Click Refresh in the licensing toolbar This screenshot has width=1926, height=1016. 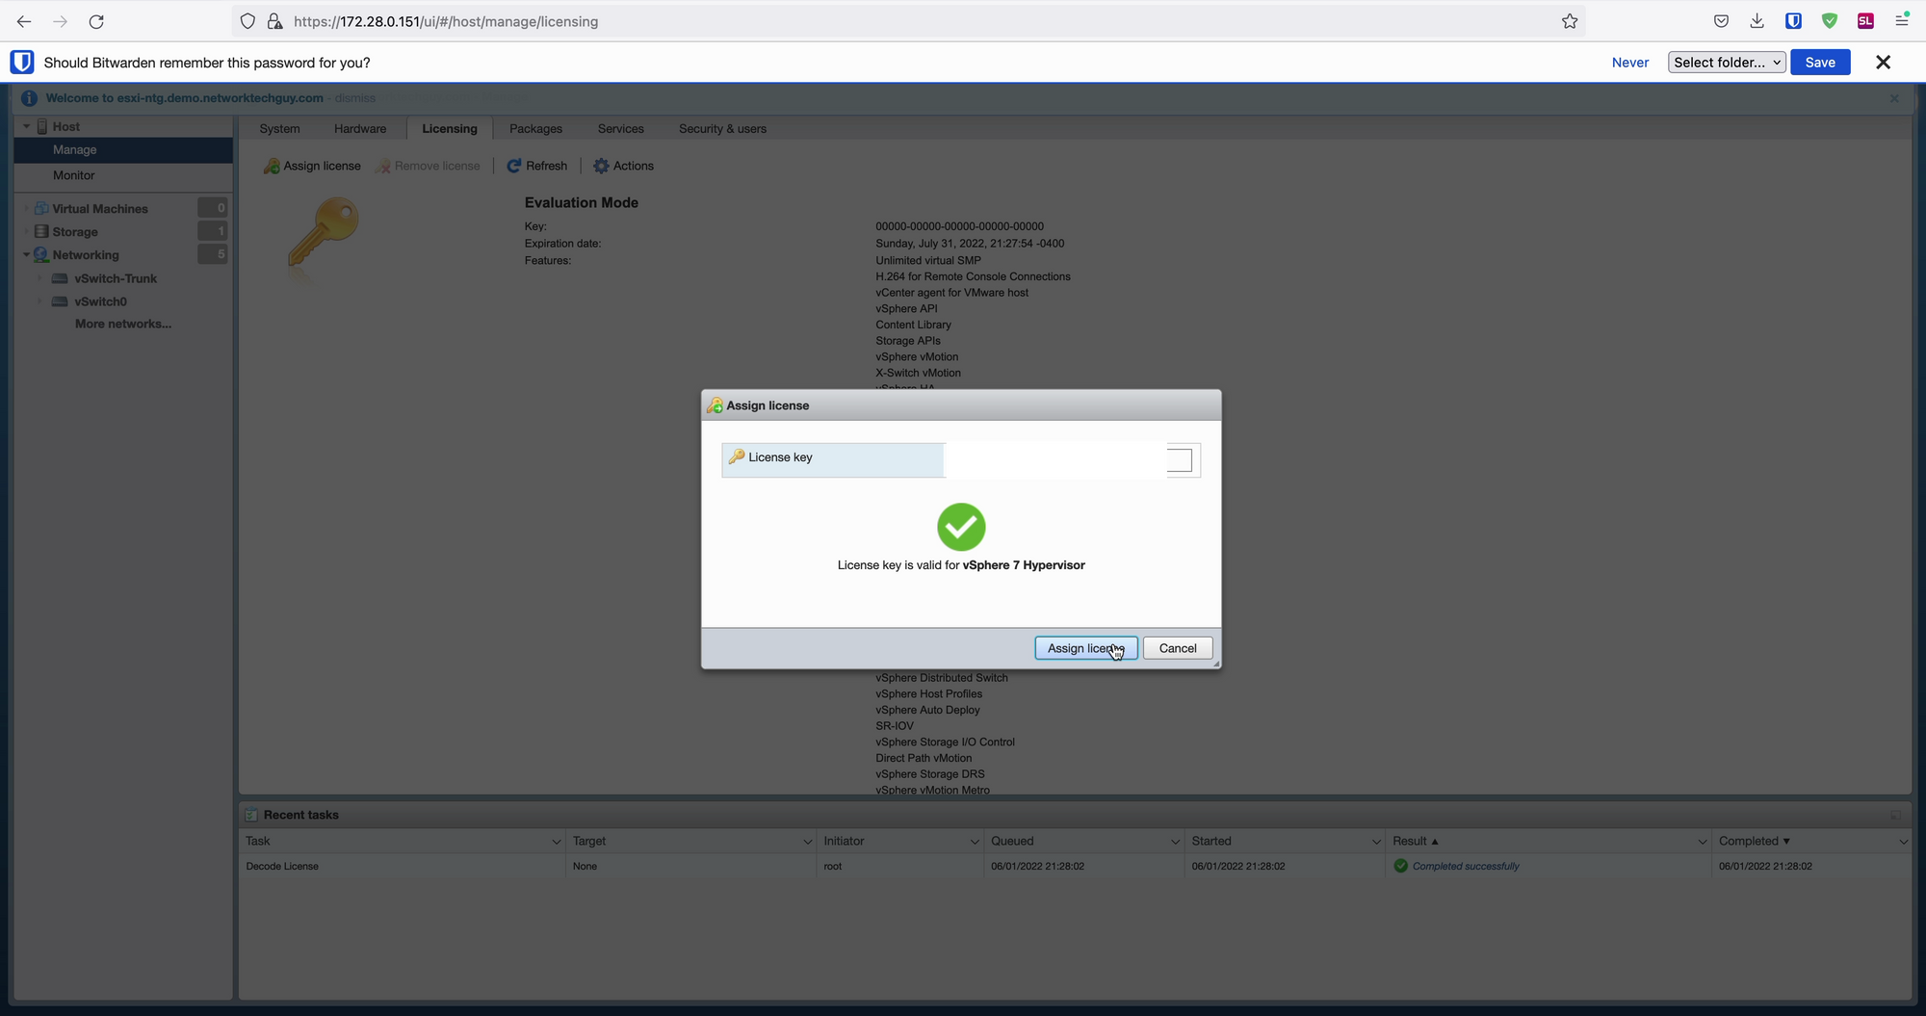click(537, 166)
